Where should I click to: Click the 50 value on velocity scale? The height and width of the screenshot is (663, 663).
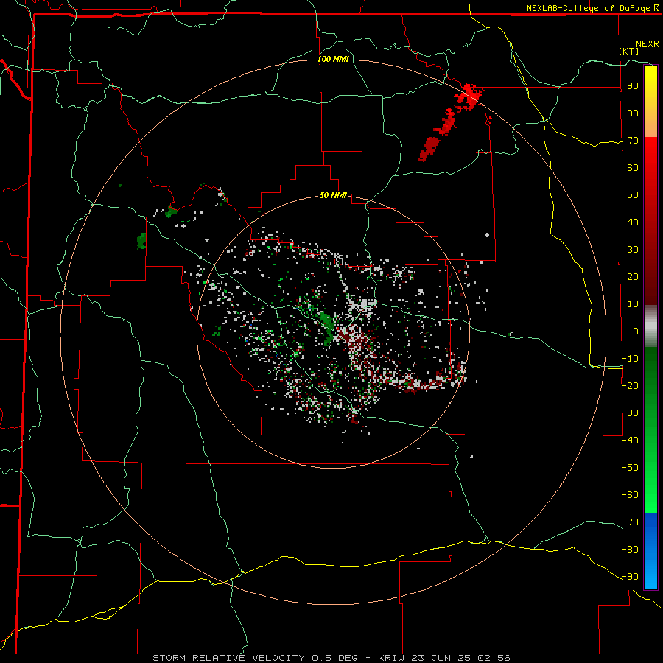coord(633,195)
